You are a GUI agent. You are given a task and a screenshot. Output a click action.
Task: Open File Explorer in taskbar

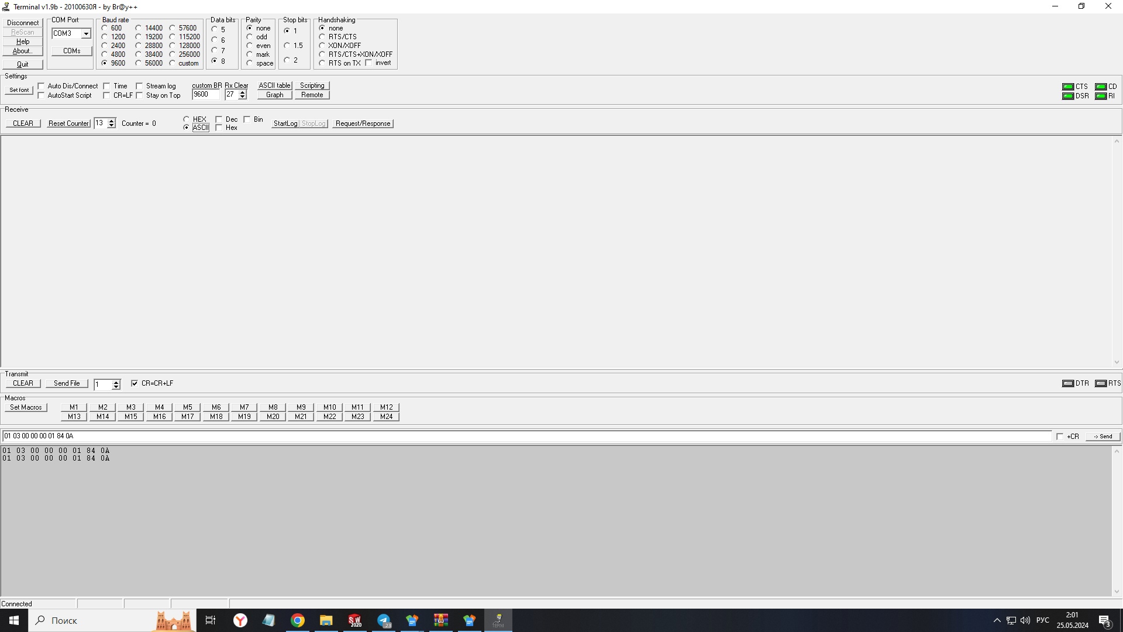326,620
